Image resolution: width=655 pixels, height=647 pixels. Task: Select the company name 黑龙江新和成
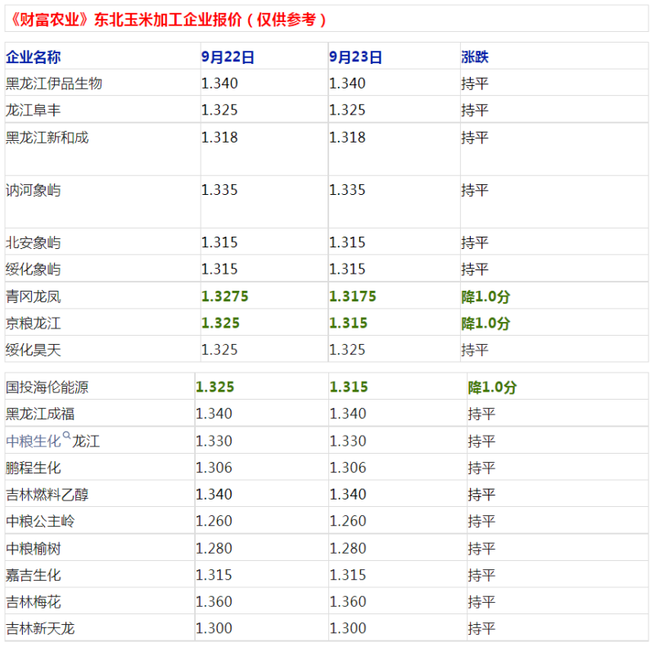pos(47,138)
